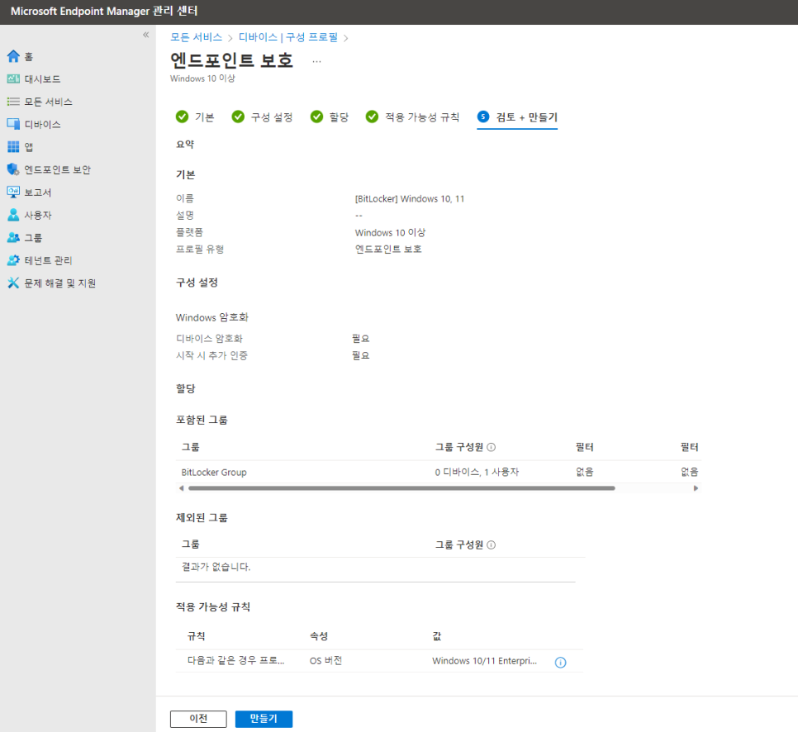Open the 적용 가능성 규칙 tab

[412, 117]
